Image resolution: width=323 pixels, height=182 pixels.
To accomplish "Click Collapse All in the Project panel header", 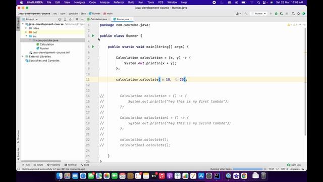I will pos(70,19).
